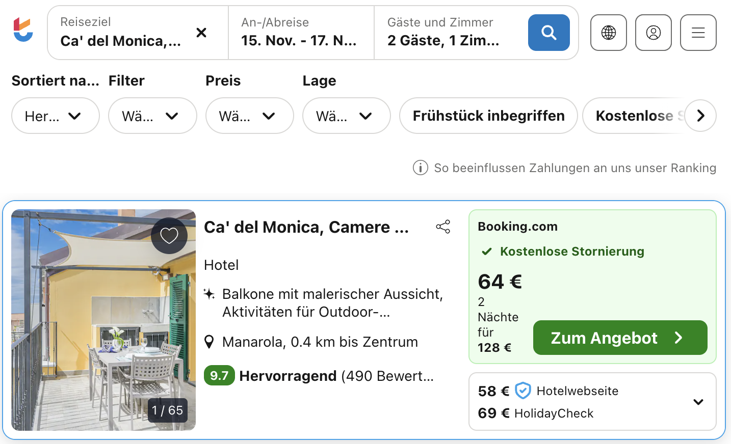The height and width of the screenshot is (444, 731).
Task: Click the Zum Angebot button
Action: coord(620,338)
